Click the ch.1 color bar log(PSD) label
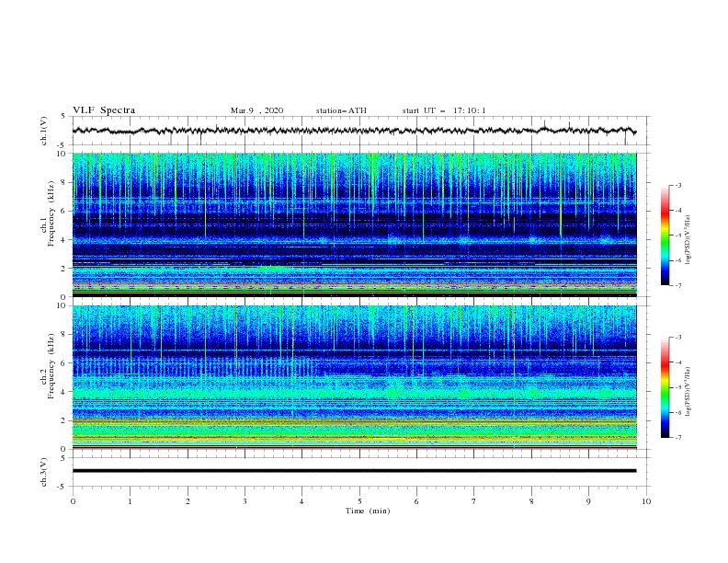 [x=688, y=240]
